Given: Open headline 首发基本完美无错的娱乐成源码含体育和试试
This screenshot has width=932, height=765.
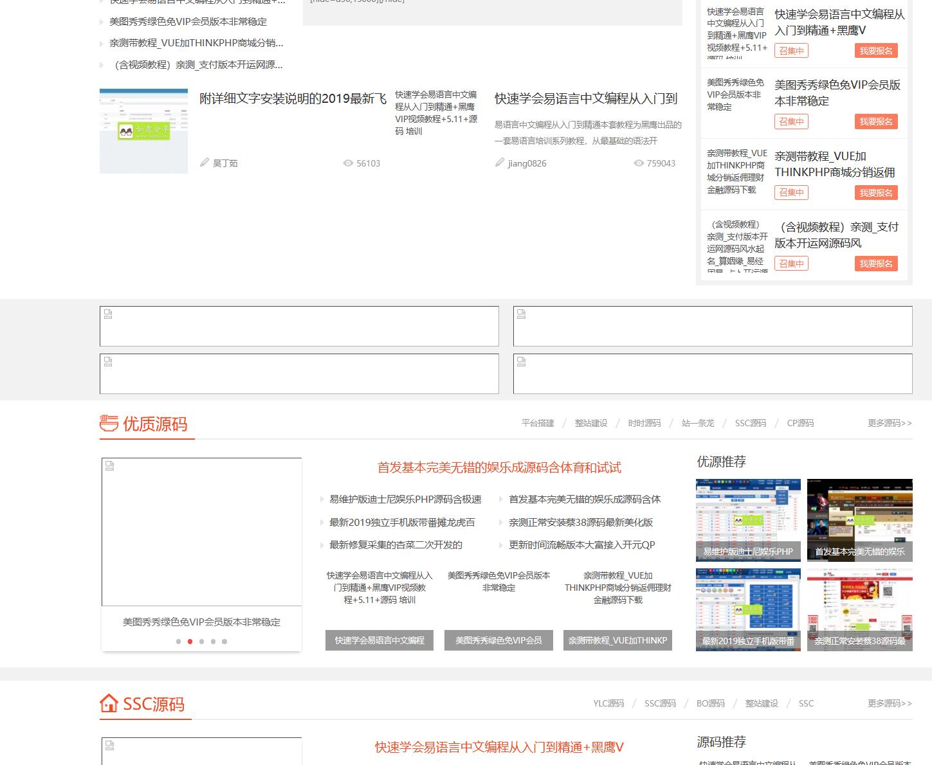Looking at the screenshot, I should click(x=499, y=468).
